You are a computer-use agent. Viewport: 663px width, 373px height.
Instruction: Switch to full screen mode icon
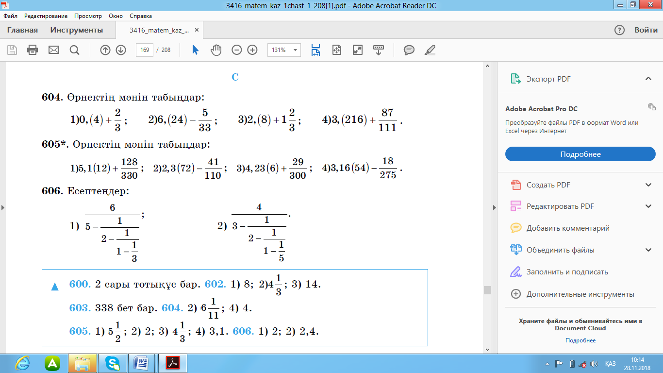click(x=358, y=50)
